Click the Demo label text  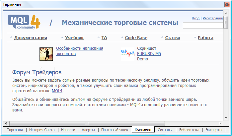(142, 59)
